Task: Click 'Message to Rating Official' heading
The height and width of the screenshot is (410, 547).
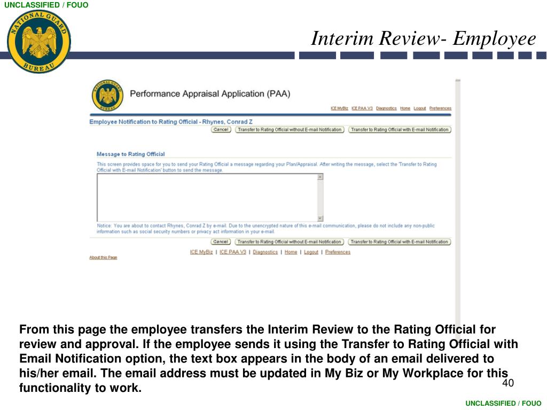Action: tap(130, 154)
